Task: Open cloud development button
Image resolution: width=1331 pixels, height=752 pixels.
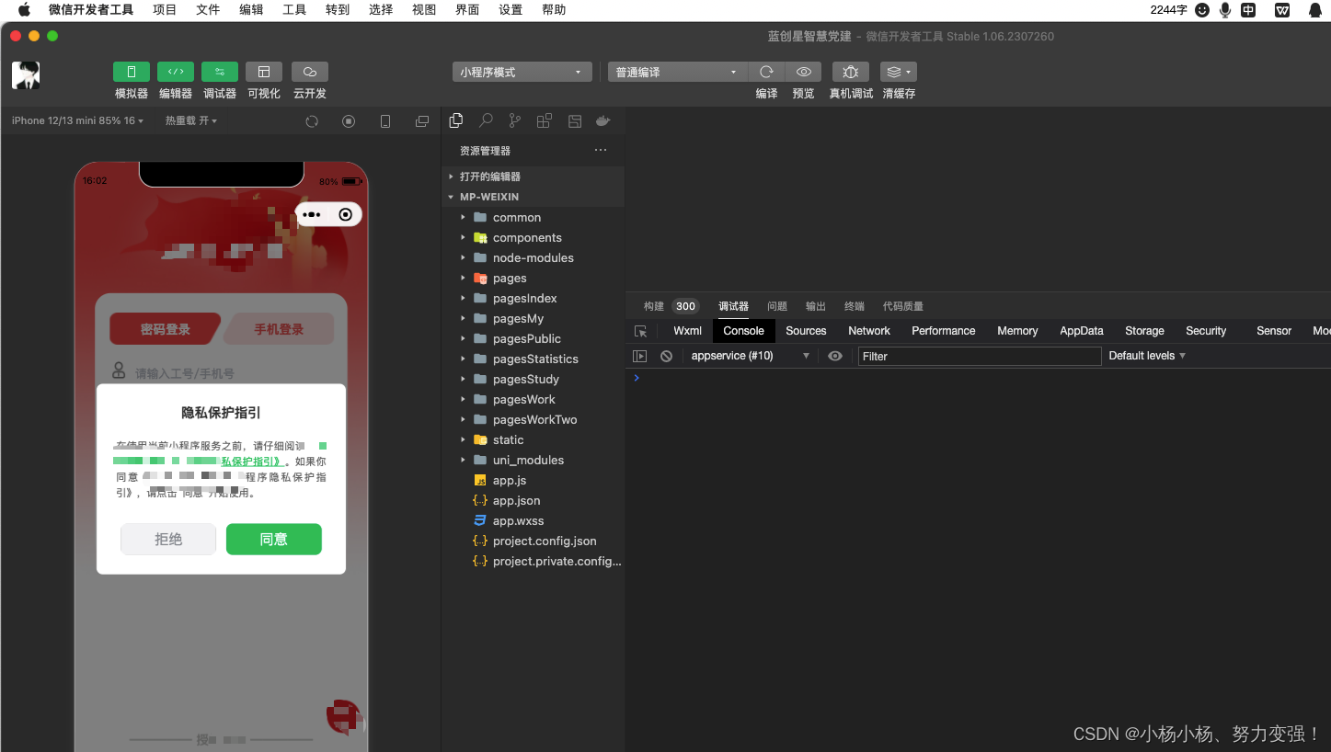Action: 310,72
